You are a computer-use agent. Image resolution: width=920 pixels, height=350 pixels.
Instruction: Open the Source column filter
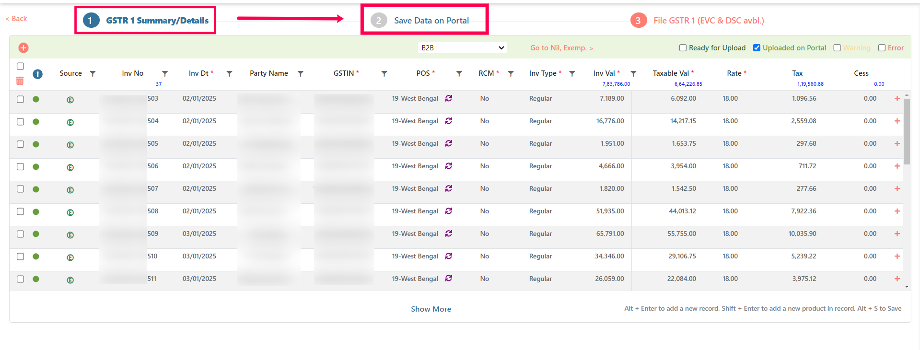(93, 74)
